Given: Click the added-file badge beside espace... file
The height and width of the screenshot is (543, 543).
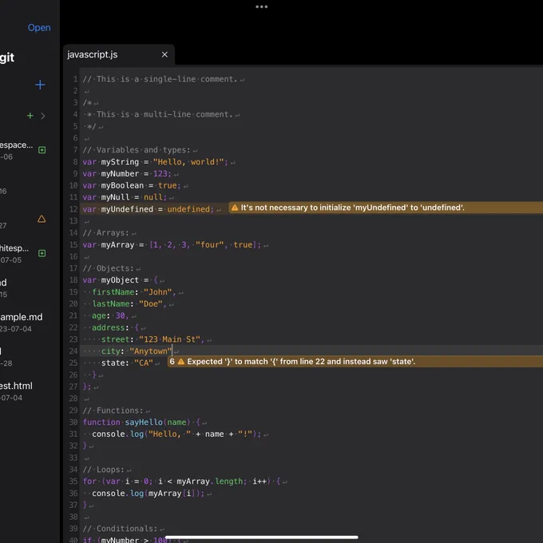Looking at the screenshot, I should 42,150.
